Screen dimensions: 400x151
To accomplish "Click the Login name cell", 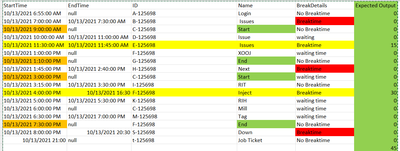I will [x=266, y=14].
